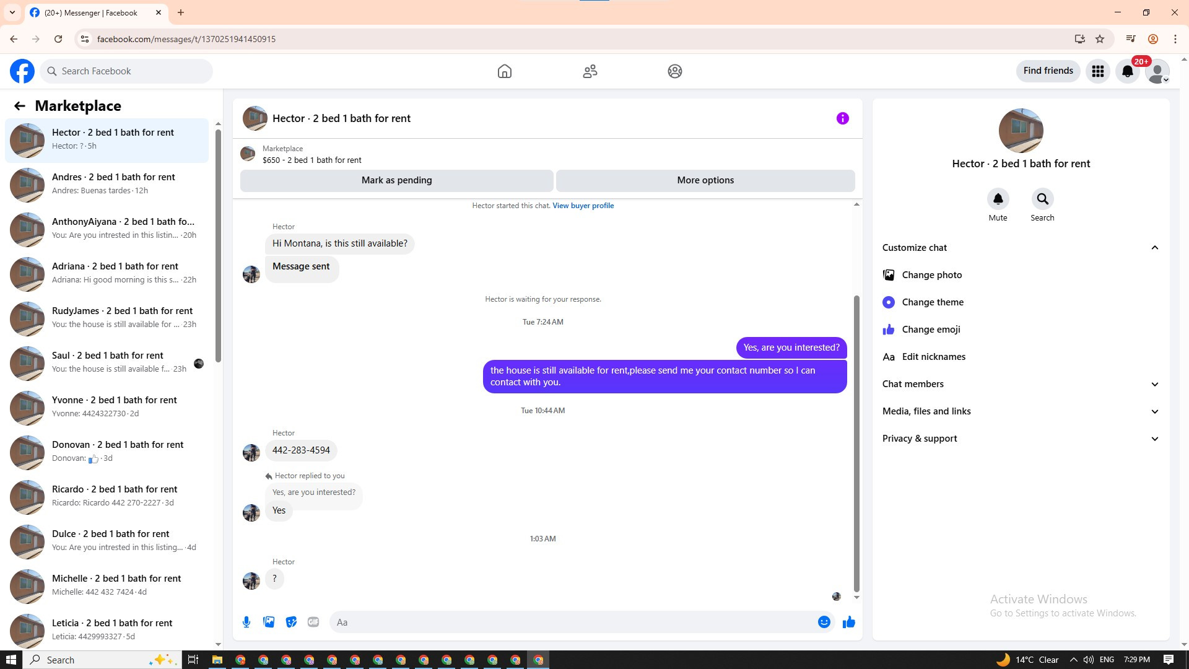Collapse the Customize chat section
1189x669 pixels.
(1154, 248)
